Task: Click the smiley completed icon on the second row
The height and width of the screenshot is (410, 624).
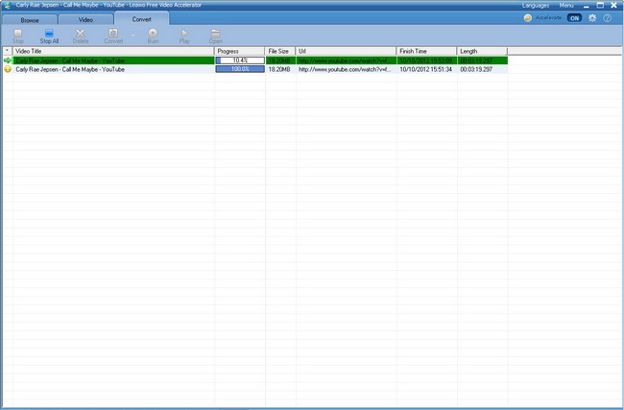Action: (x=8, y=69)
